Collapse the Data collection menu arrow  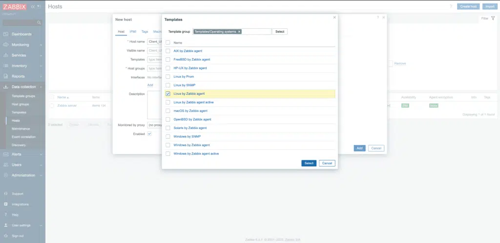pos(41,87)
